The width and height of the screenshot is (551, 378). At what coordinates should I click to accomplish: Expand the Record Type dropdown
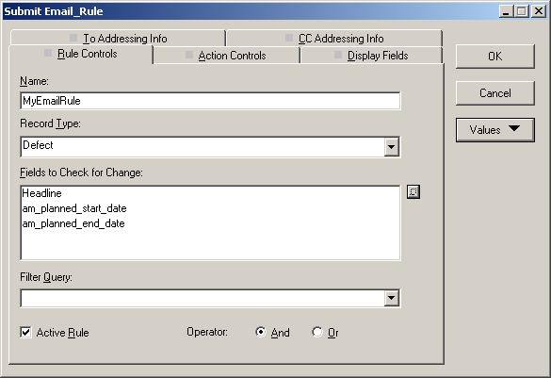pos(392,147)
